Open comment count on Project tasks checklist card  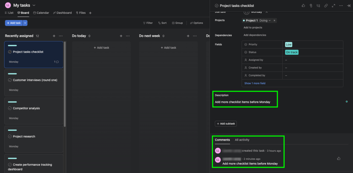point(57,62)
